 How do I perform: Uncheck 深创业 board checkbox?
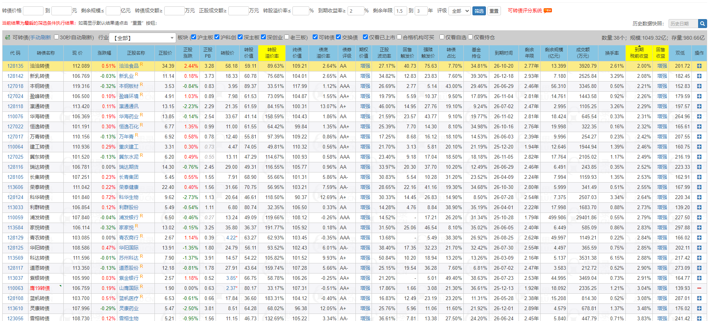pyautogui.click(x=263, y=37)
